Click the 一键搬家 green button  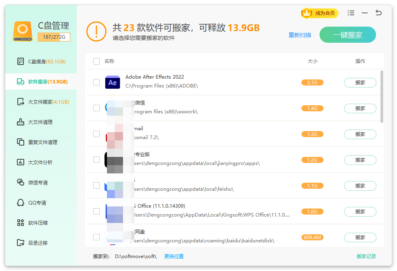tap(348, 35)
